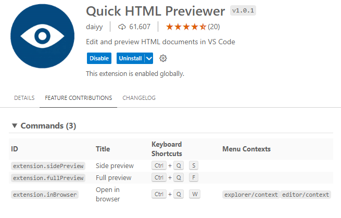Click the explorer/context menu context tag

pyautogui.click(x=251, y=195)
